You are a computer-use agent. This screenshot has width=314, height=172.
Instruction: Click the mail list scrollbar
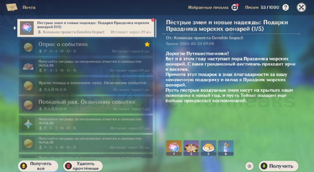click(x=155, y=28)
